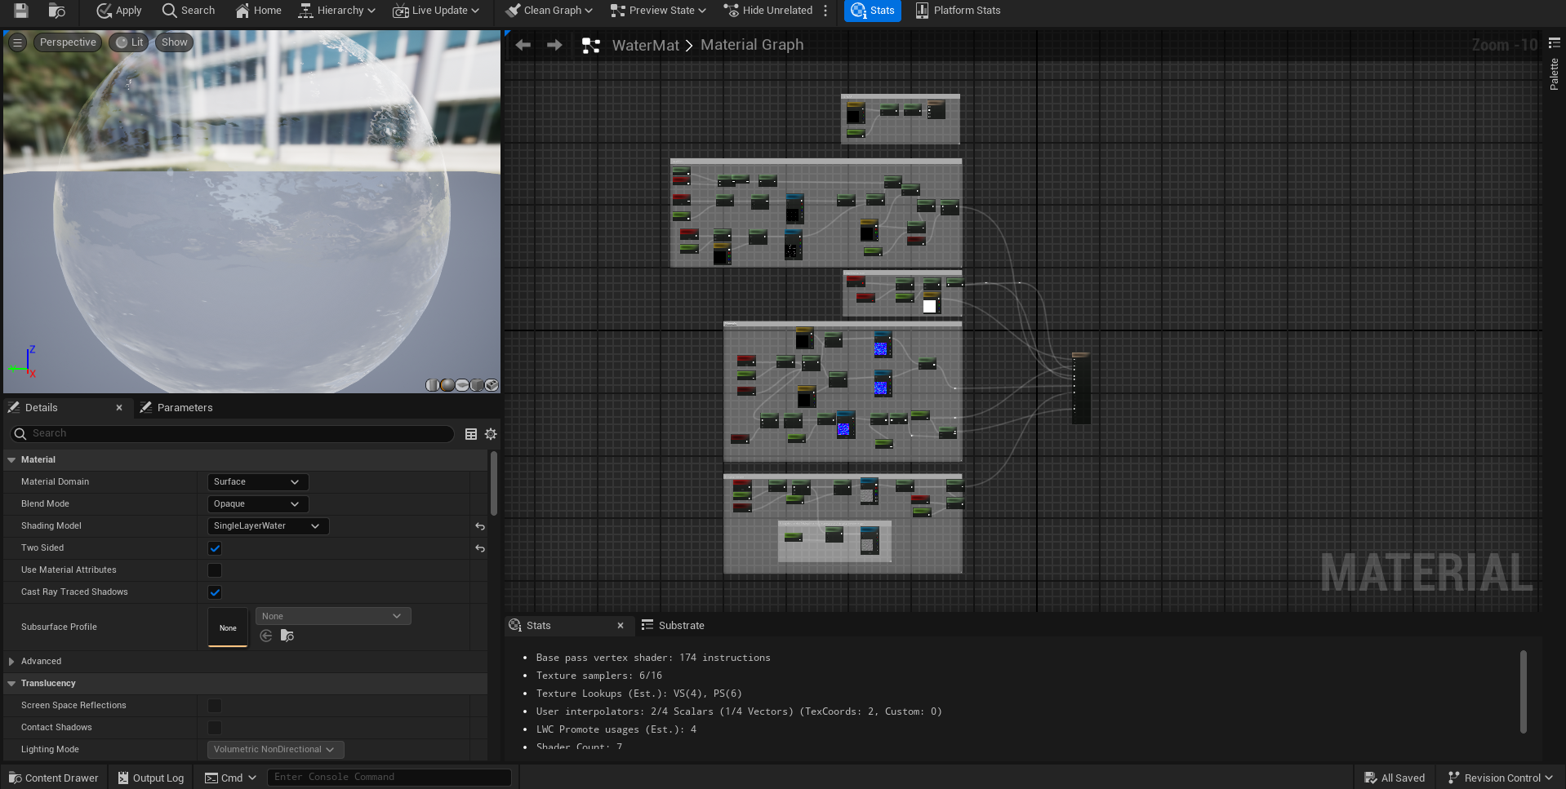The width and height of the screenshot is (1566, 789).
Task: Disable Cast Ray Traced Shadows
Action: (215, 592)
